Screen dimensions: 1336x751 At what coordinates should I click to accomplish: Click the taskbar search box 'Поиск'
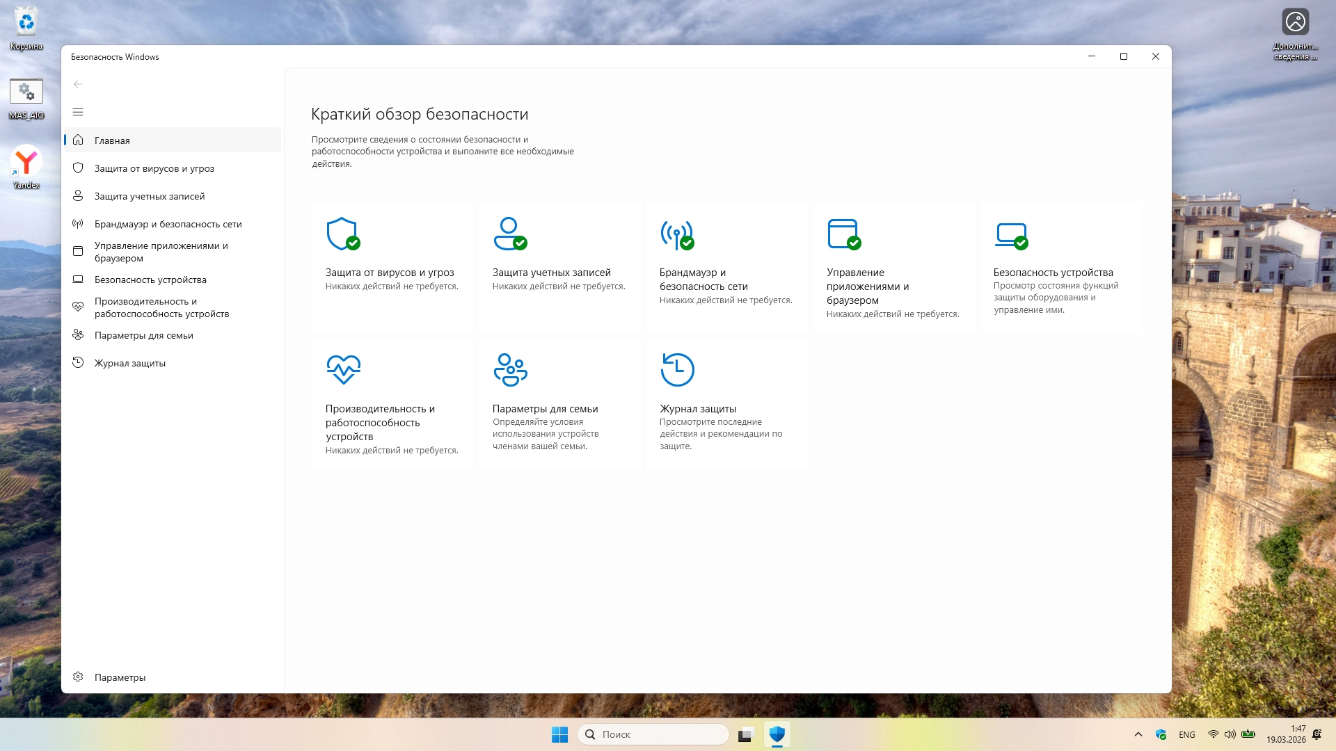coord(654,734)
